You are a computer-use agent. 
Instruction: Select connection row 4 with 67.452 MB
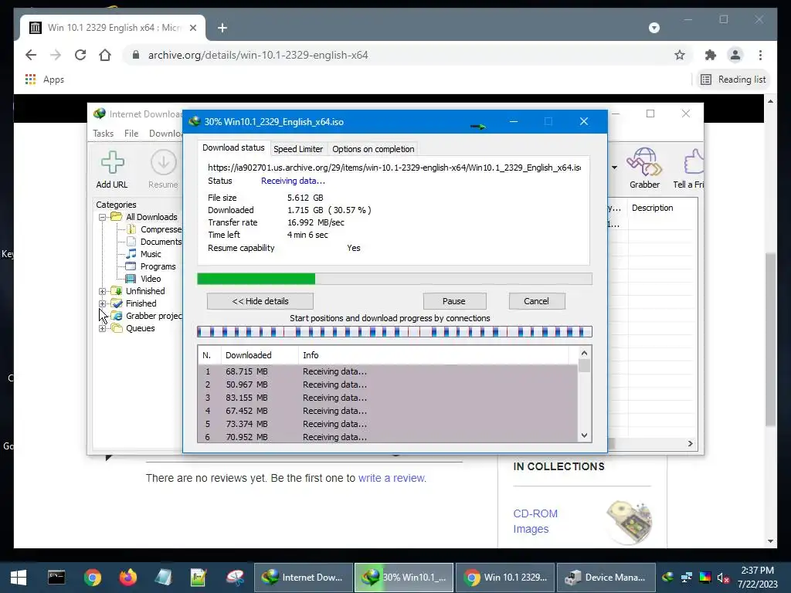click(x=388, y=411)
